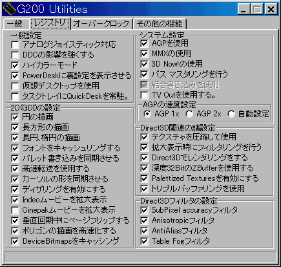Toggle Anisotropicフィルタ checkbox
281x267 pixels.
point(144,220)
